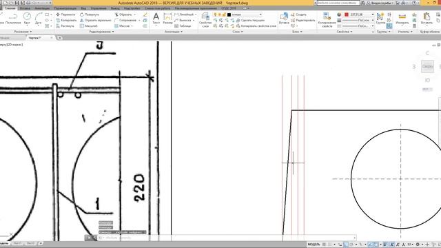Select the Polyline (Полилиния) tool
Screen dimensions: 441x248
tap(13, 19)
